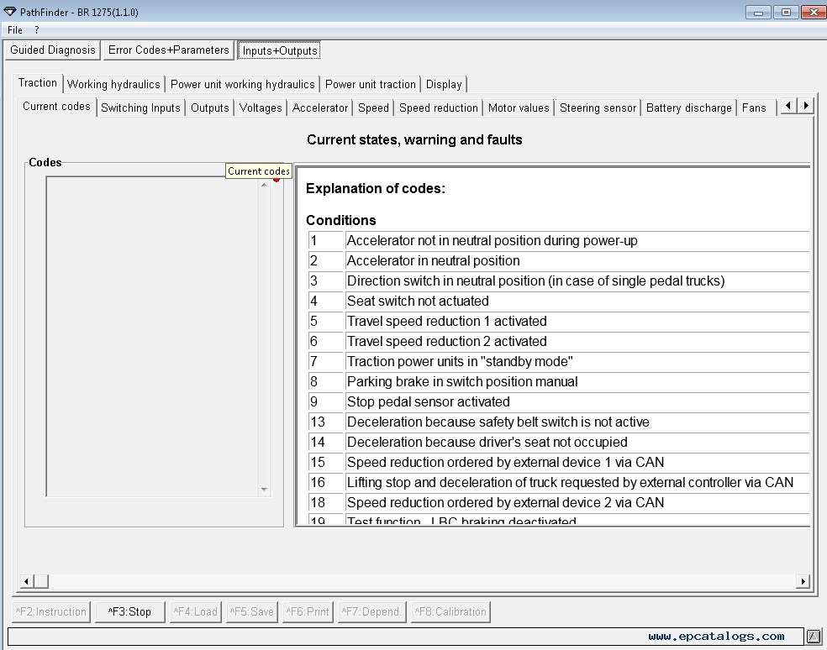Click the Error Codes+Parameters button

168,50
